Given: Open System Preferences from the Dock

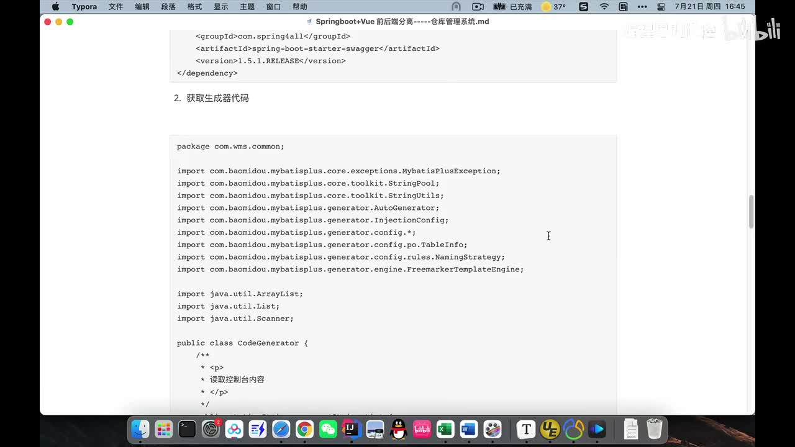Looking at the screenshot, I should (x=211, y=429).
